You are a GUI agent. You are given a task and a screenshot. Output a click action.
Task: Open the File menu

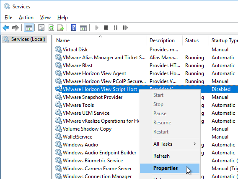point(8,18)
